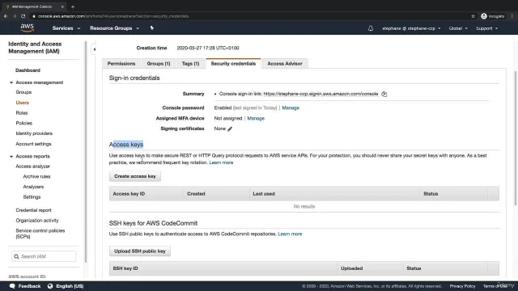Switch to the Groups (1) tab

[x=159, y=63]
